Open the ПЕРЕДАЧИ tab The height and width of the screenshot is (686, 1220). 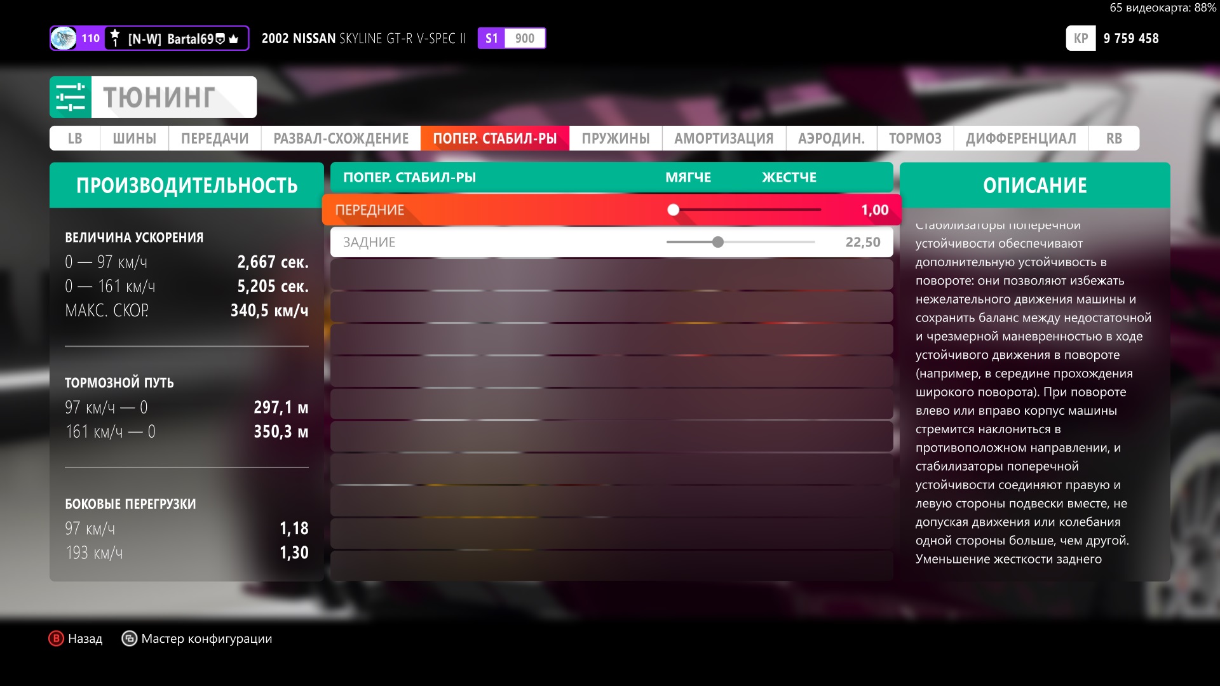click(215, 138)
